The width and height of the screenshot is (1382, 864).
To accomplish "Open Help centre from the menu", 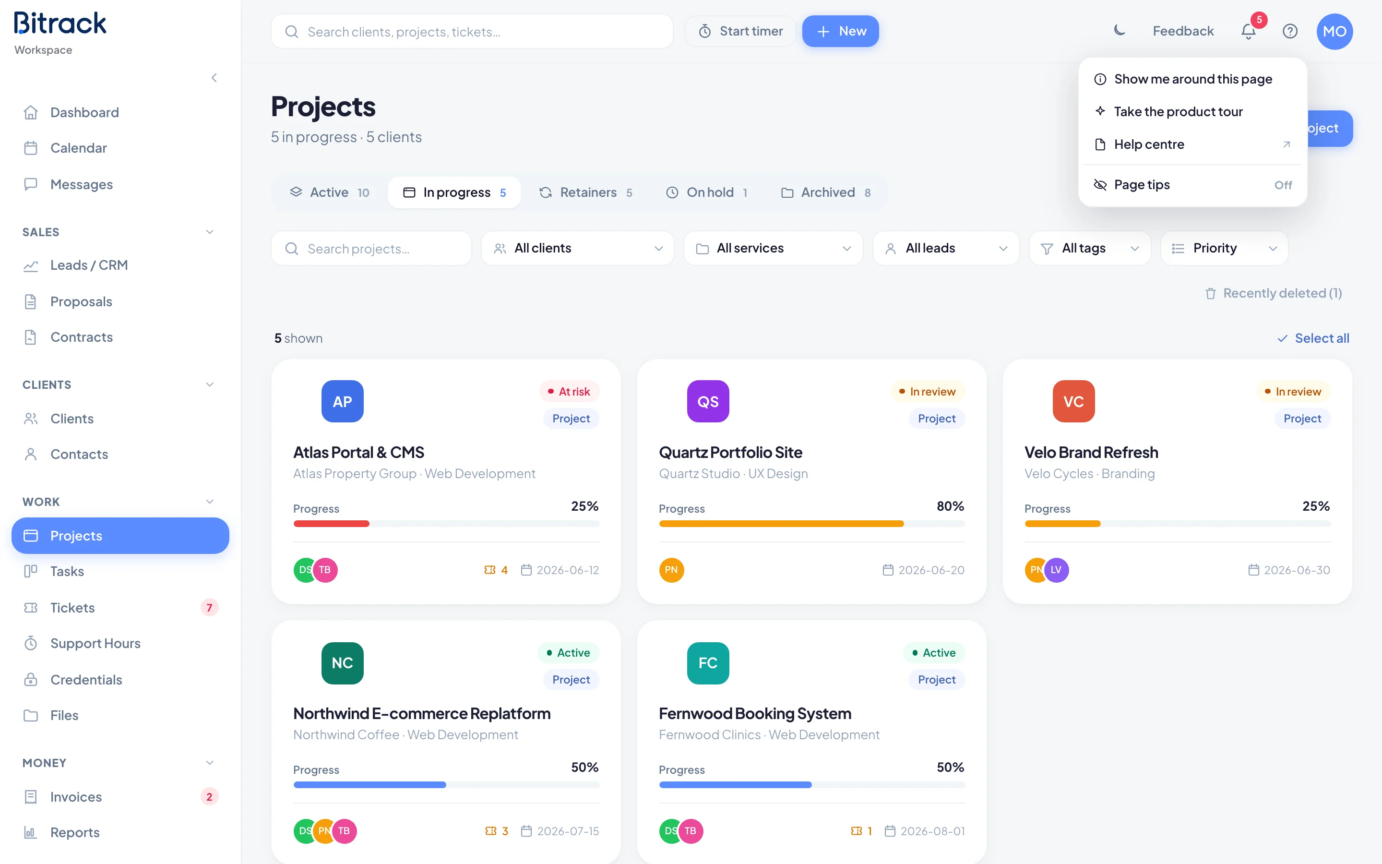I will pos(1192,144).
